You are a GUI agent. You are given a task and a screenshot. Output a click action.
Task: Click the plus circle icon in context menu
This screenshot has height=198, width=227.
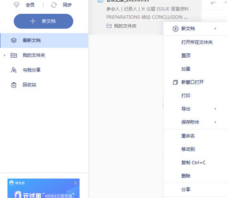point(176,29)
